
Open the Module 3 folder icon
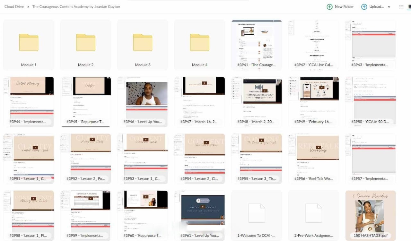(x=143, y=42)
